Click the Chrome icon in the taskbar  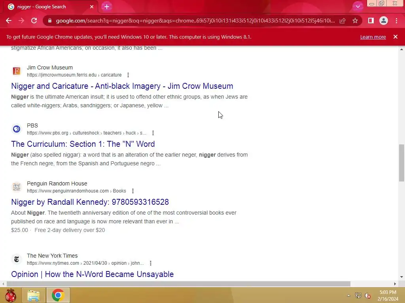pos(58,295)
